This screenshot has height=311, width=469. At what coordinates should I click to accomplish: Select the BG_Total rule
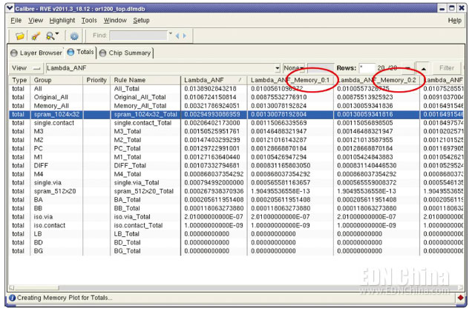coord(127,251)
